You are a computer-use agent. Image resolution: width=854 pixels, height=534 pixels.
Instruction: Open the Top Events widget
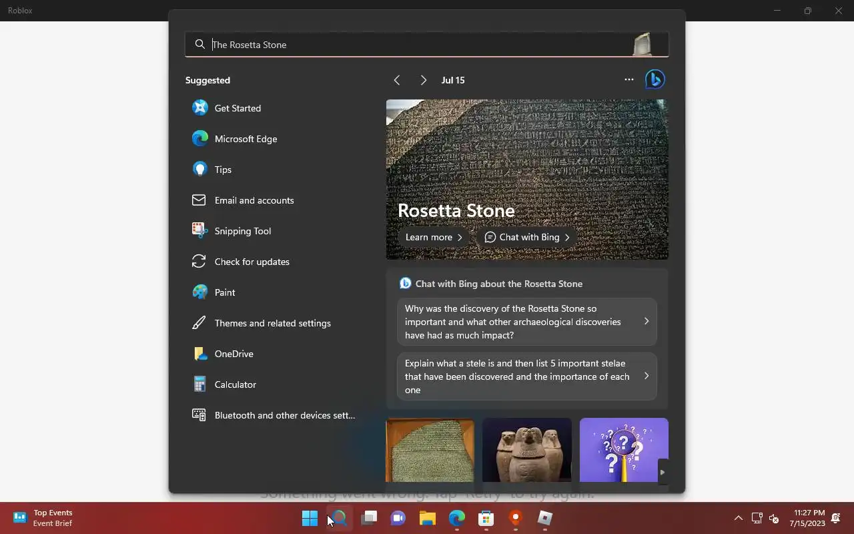pyautogui.click(x=43, y=518)
